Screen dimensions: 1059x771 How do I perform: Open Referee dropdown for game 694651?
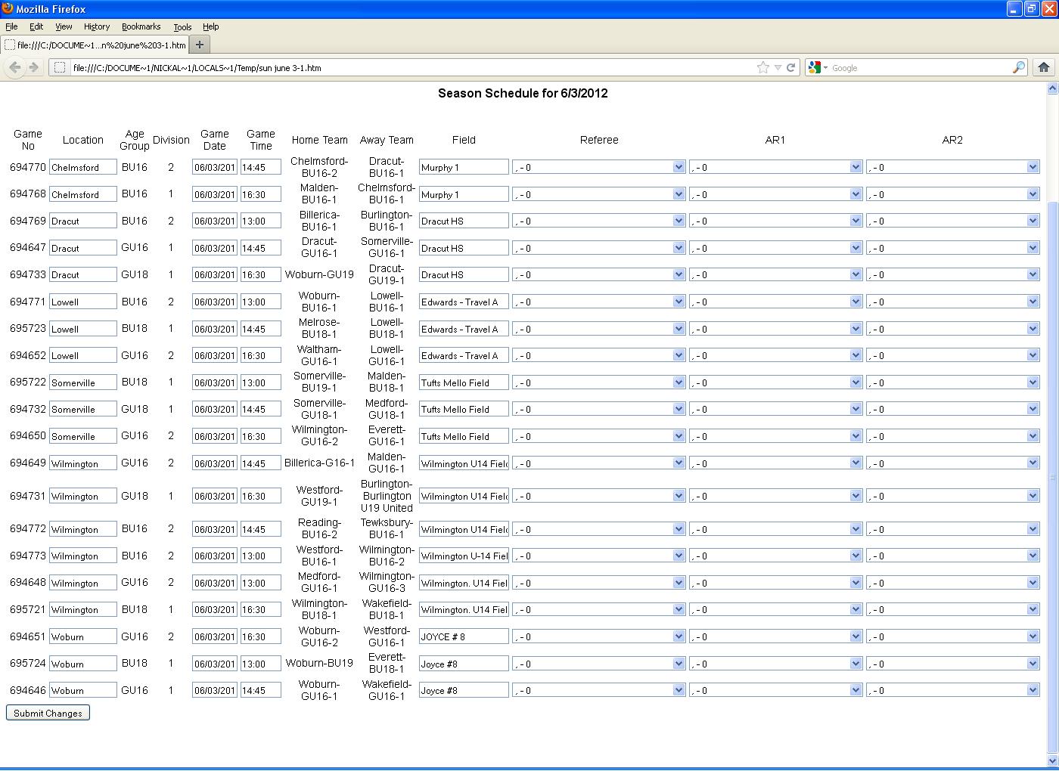[x=599, y=636]
